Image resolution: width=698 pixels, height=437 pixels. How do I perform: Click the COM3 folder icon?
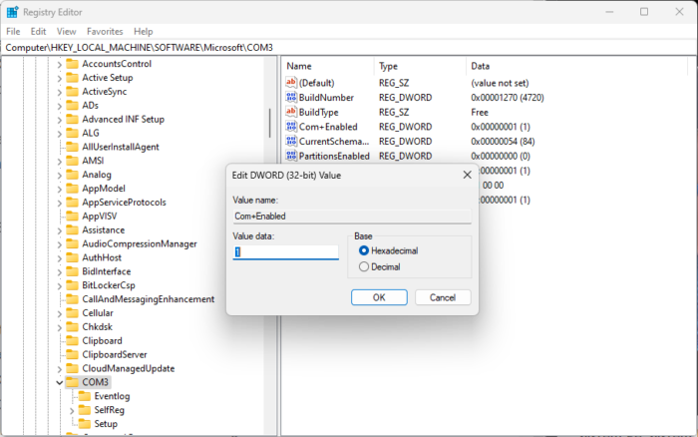pos(72,382)
